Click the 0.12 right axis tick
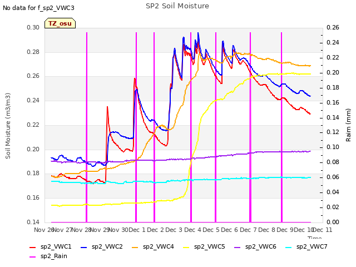 (x=333, y=132)
